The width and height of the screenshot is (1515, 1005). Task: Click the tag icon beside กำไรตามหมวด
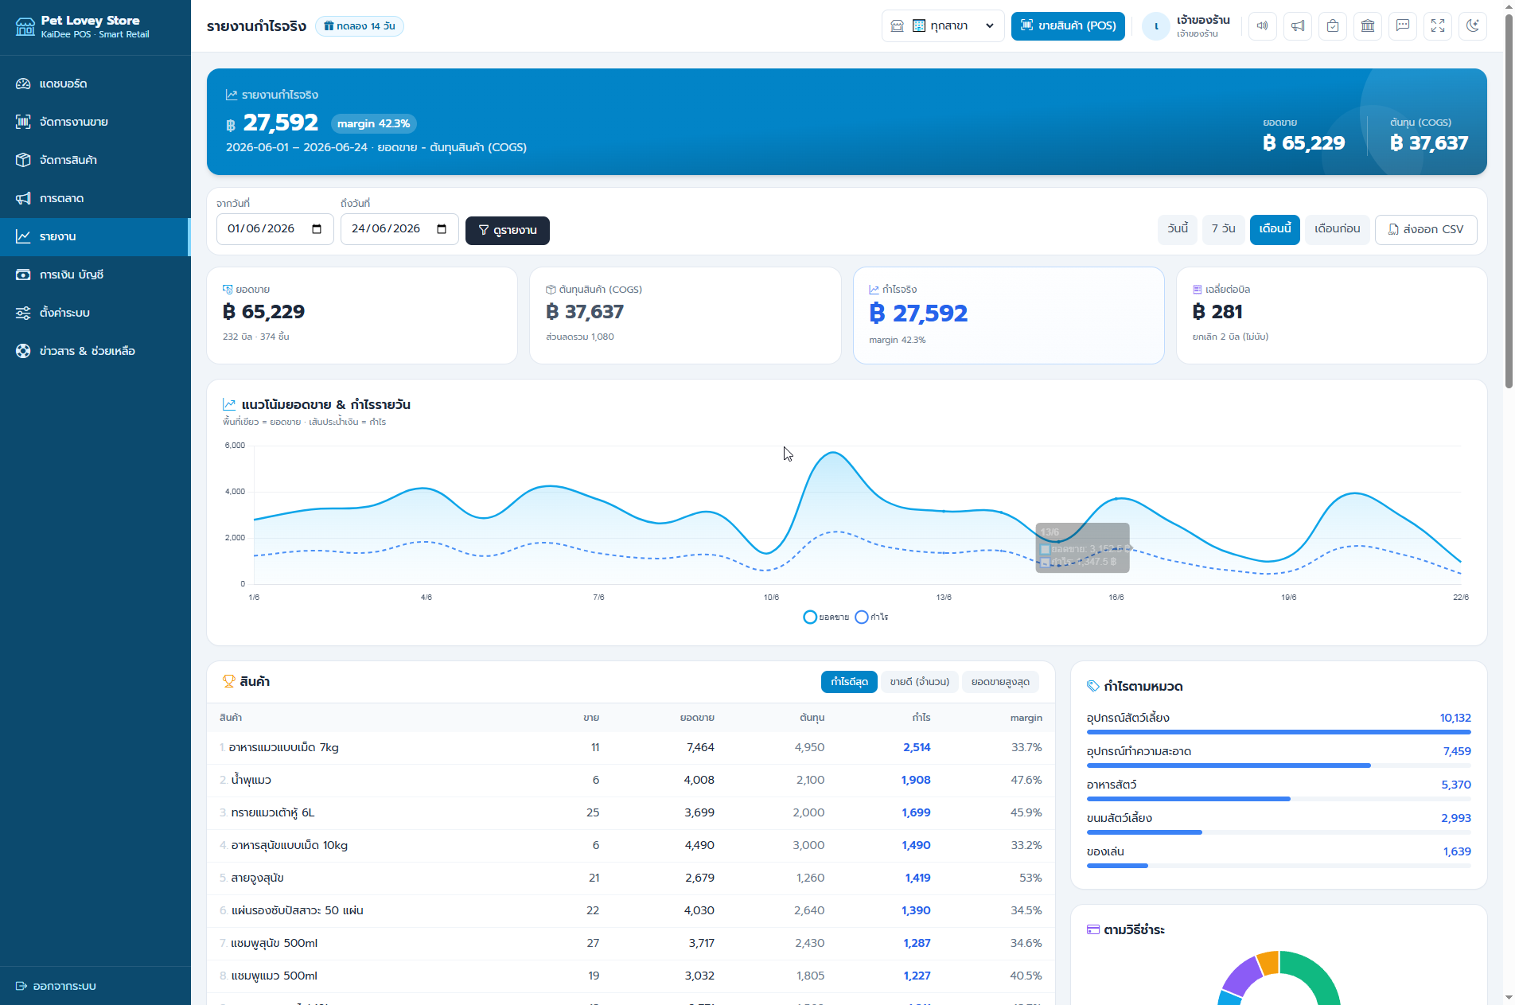[x=1093, y=686]
